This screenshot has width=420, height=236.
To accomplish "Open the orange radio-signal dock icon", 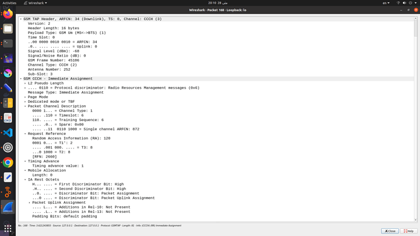I will [x=8, y=192].
